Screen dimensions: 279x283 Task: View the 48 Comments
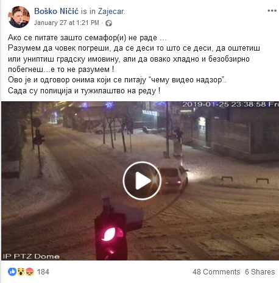coord(216,272)
